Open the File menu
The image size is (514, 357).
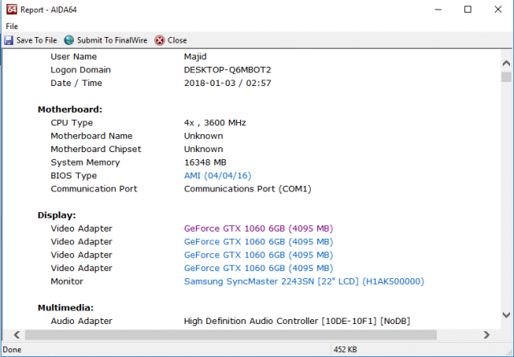click(11, 26)
